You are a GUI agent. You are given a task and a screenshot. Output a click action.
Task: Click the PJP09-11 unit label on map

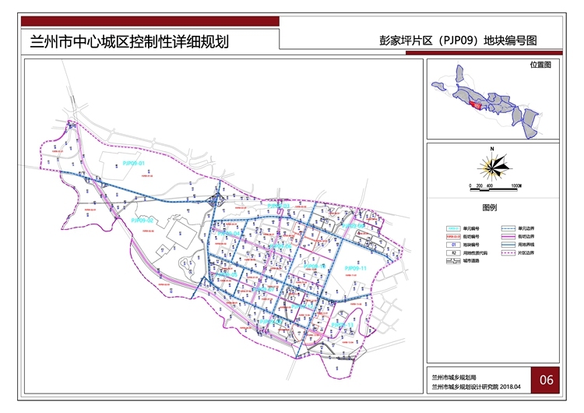coord(355,267)
